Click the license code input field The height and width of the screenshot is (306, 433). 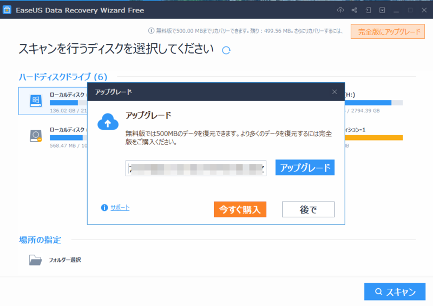click(x=196, y=168)
